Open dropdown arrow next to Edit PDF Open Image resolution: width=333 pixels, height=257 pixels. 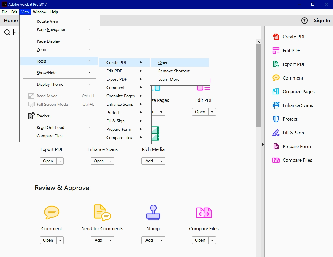click(x=212, y=112)
